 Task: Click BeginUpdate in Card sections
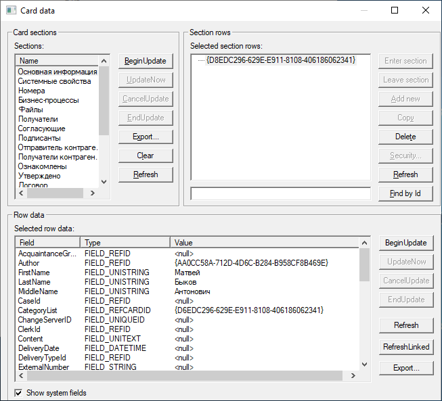pyautogui.click(x=145, y=61)
